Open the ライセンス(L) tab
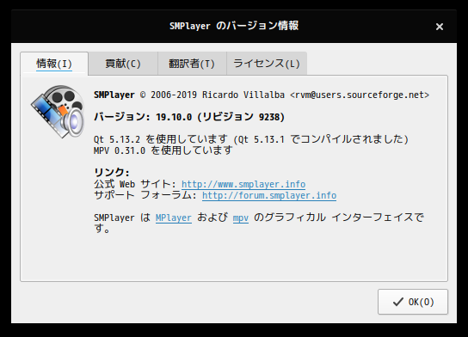 [267, 64]
